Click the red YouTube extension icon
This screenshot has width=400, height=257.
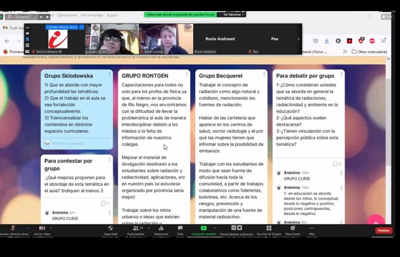(x=349, y=41)
